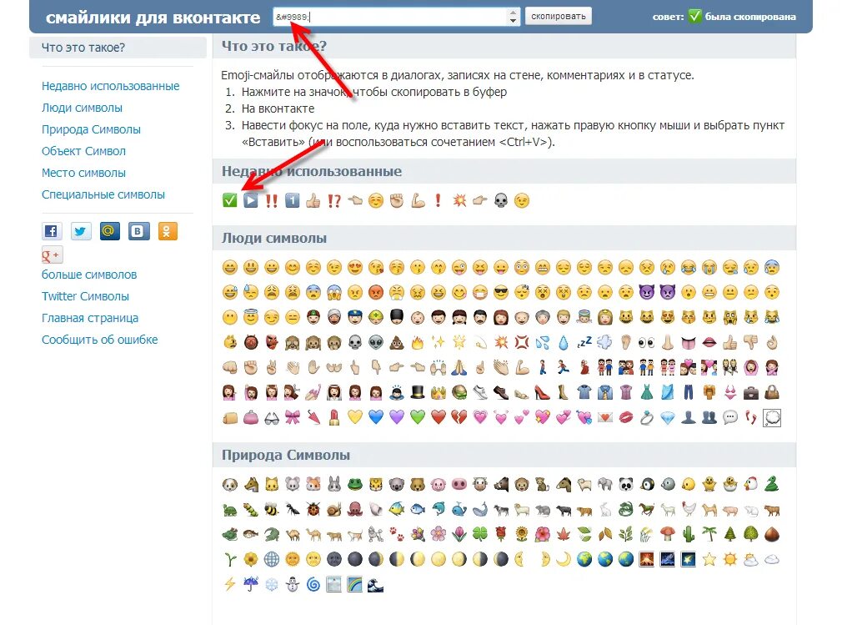Click the four leaf clover emoji
The image size is (842, 625).
click(480, 534)
